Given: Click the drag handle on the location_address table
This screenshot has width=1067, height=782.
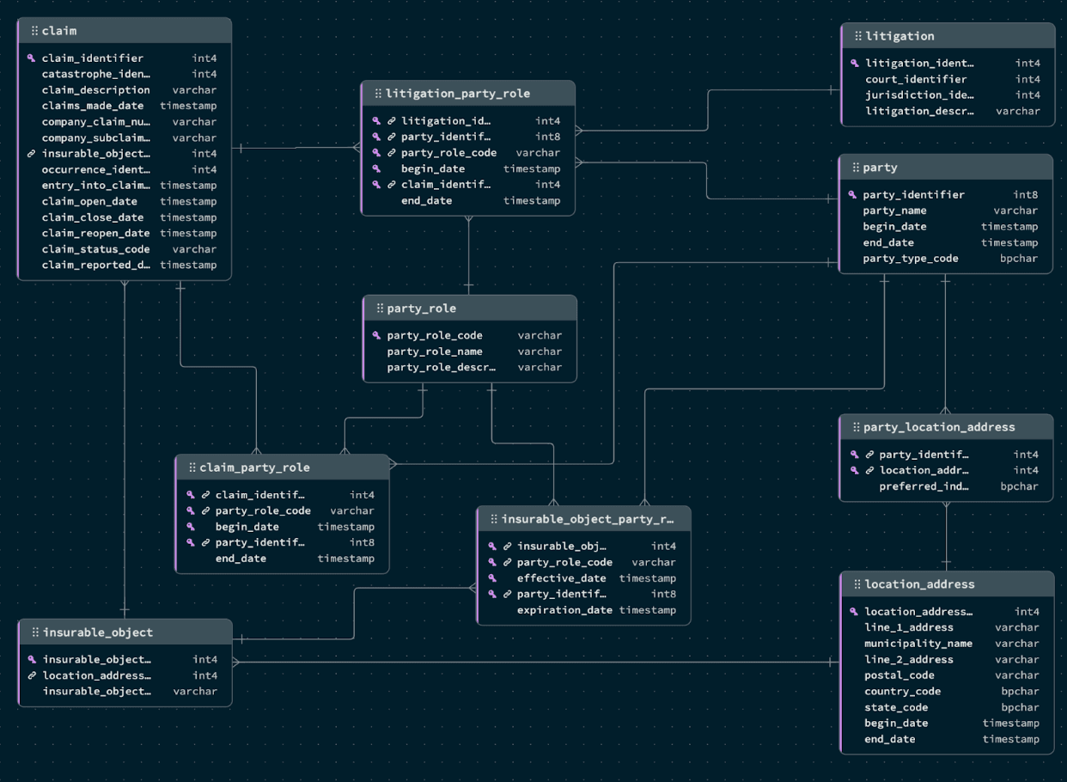Looking at the screenshot, I should pos(857,584).
